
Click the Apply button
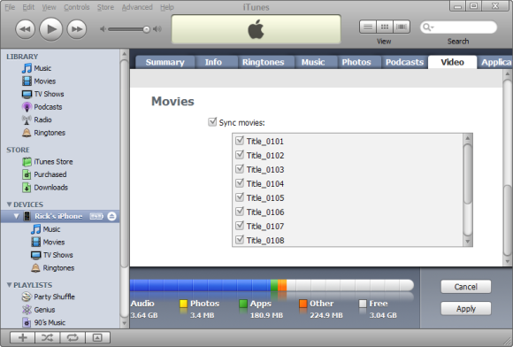coord(466,309)
